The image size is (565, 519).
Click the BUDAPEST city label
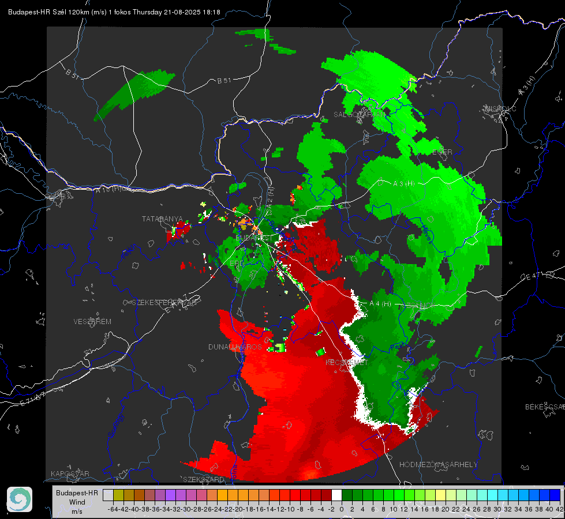tap(254, 238)
